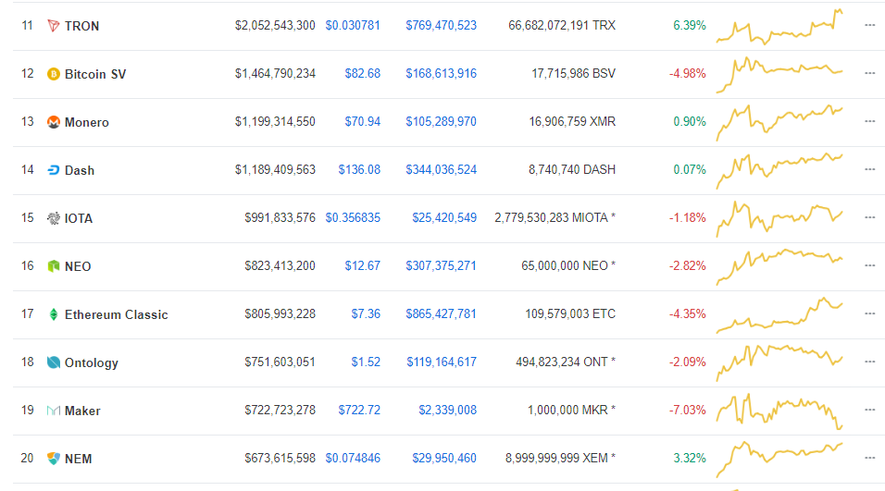Click the Ethereum Classic logo icon
885x491 pixels.
pos(53,314)
